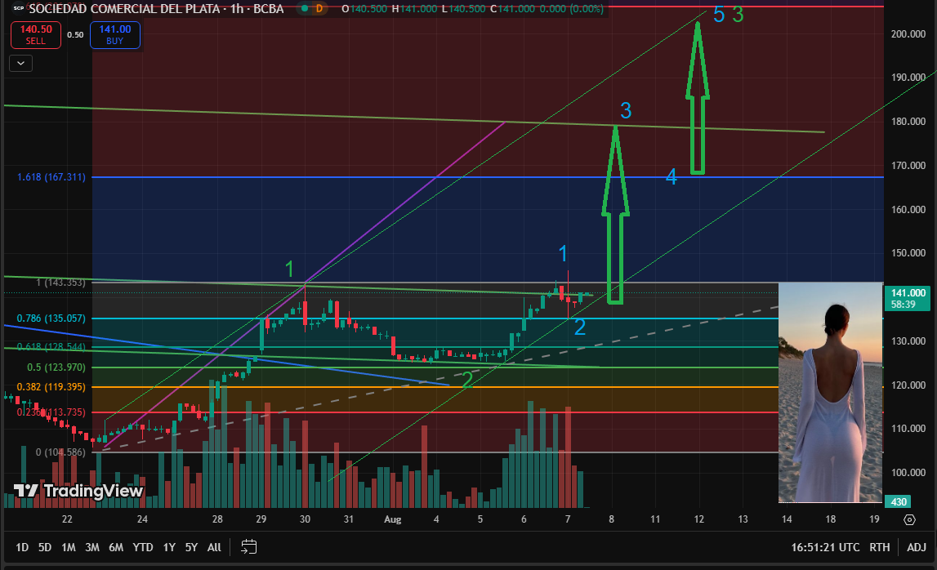Click the 430 volume value label
937x570 pixels.
click(x=899, y=502)
